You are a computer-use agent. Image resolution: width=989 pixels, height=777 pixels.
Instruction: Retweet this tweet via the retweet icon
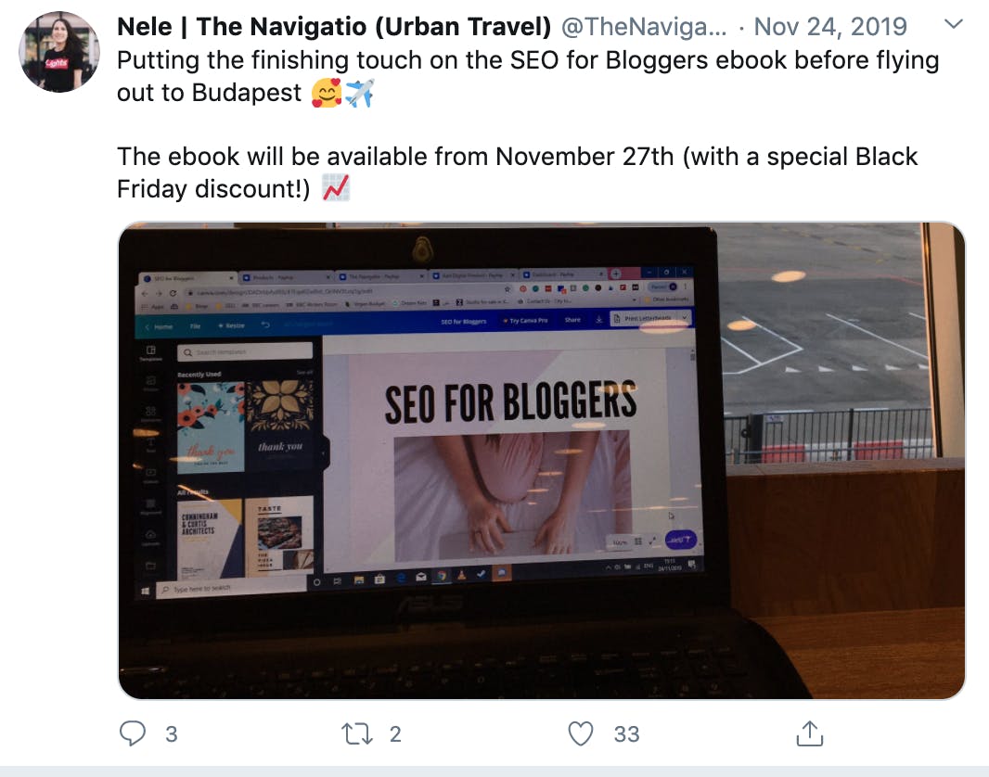pyautogui.click(x=357, y=734)
